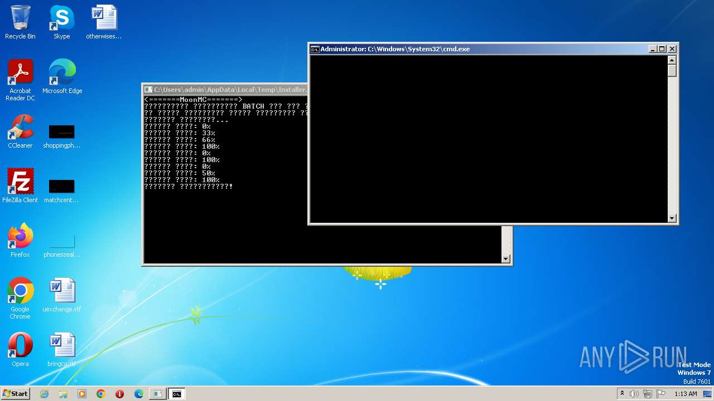Minimize the Administrator cmd.exe window

tap(653, 49)
